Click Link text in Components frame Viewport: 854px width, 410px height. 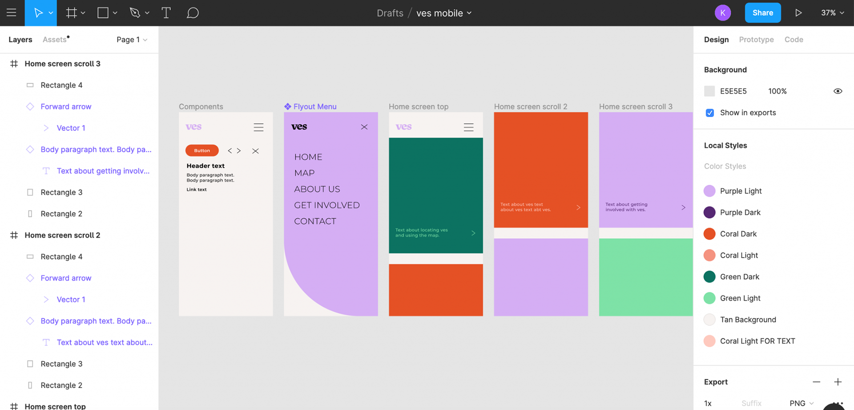click(197, 190)
